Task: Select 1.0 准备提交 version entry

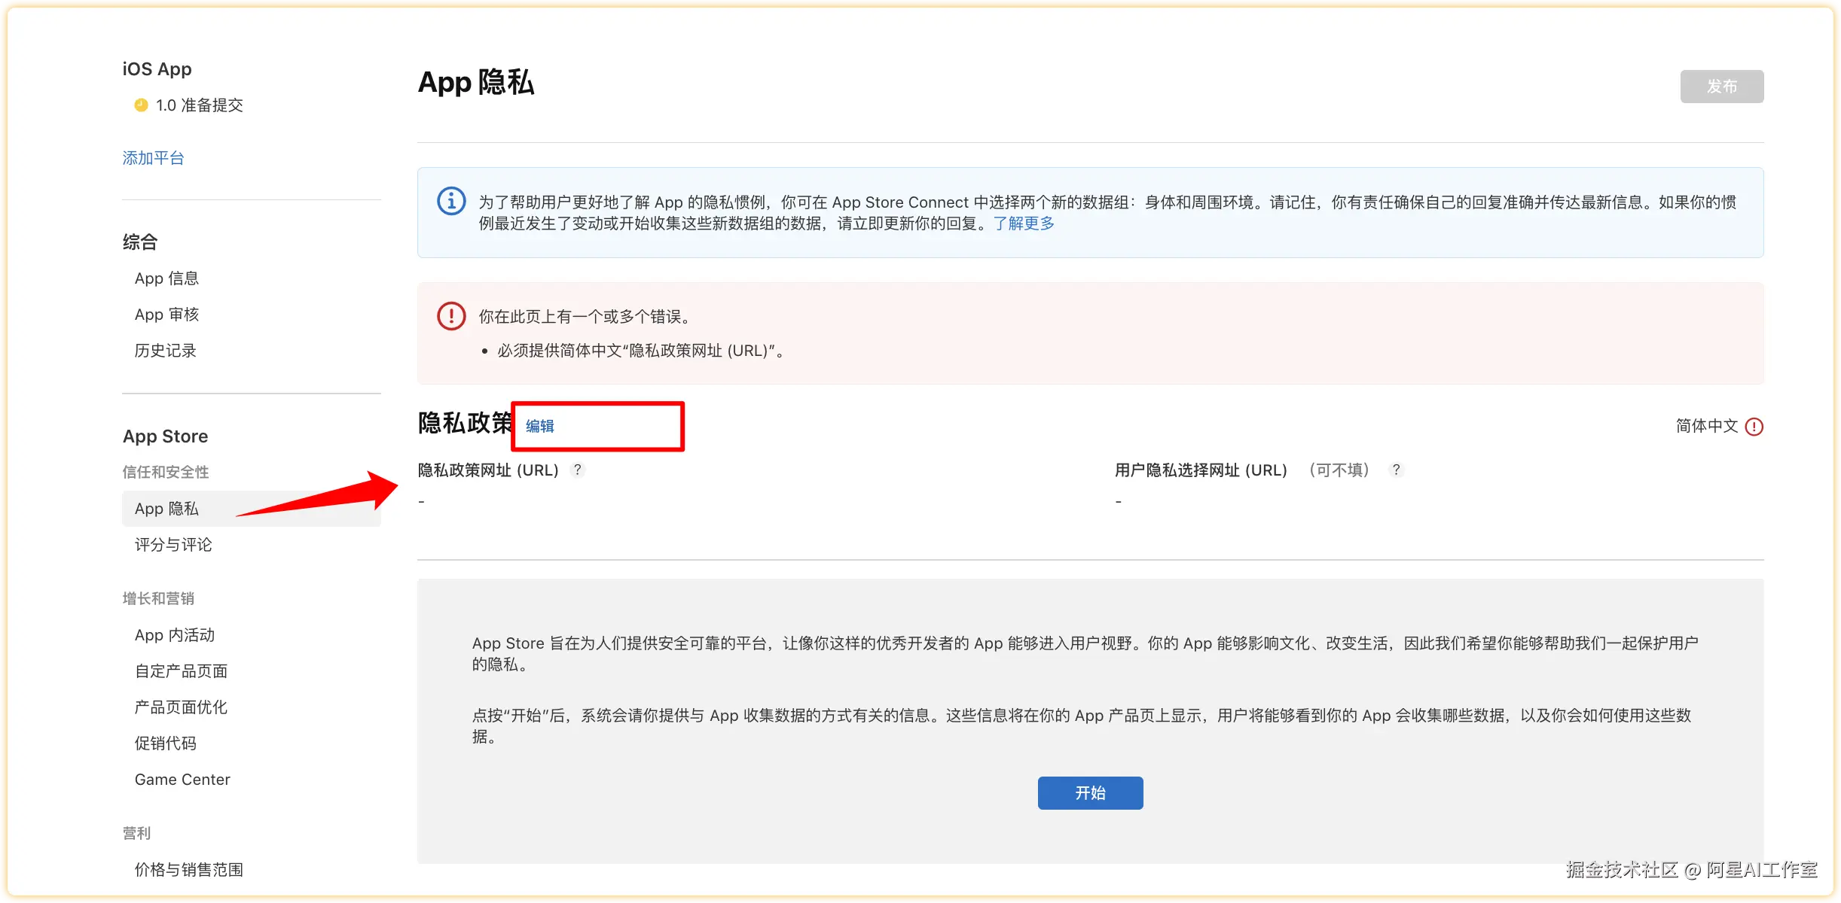Action: pyautogui.click(x=199, y=105)
